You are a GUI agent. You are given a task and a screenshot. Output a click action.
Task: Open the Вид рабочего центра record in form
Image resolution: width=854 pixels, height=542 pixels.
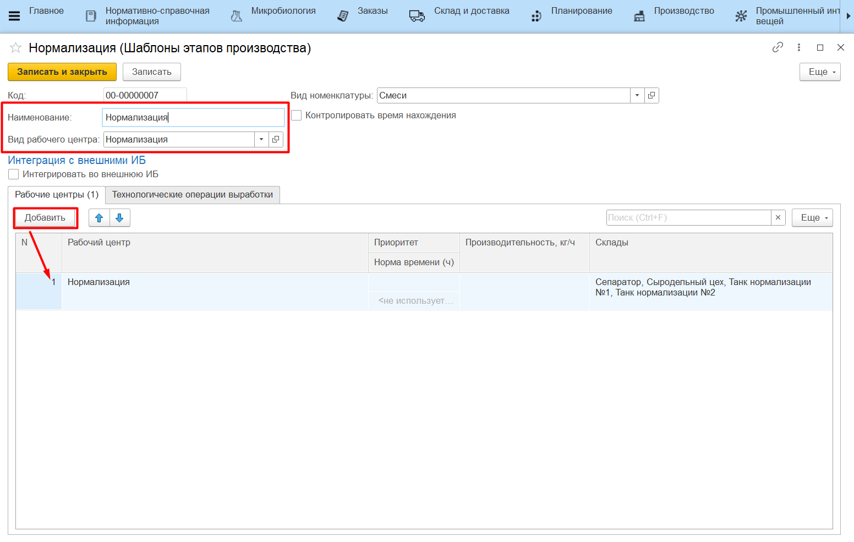(276, 139)
